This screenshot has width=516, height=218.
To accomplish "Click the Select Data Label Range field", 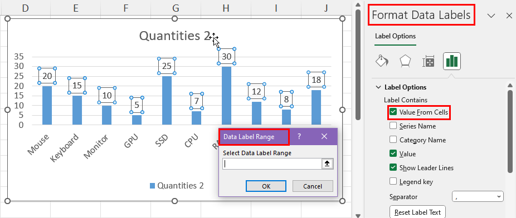I will (x=272, y=164).
